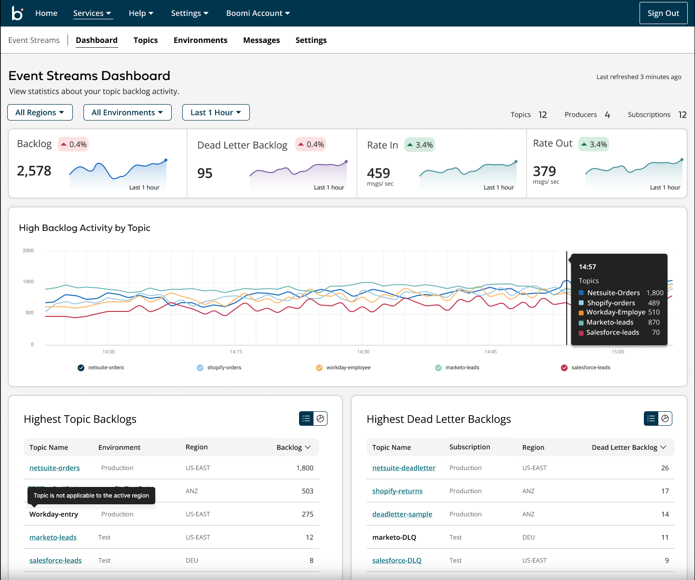This screenshot has height=580, width=695.
Task: Open the Boomi Account menu
Action: 258,13
